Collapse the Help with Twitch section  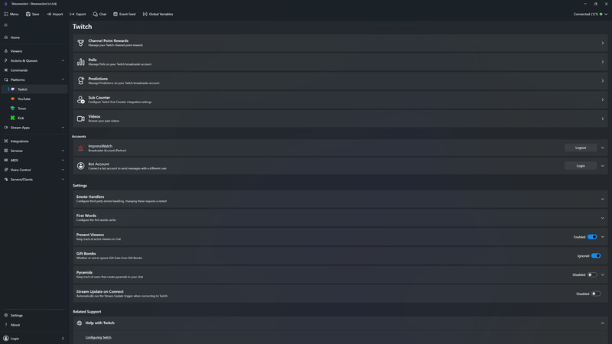[603, 323]
